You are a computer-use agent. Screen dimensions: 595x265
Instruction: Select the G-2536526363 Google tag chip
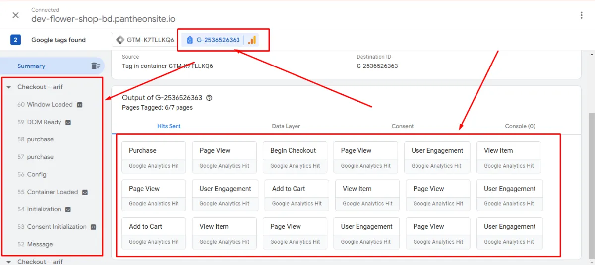tap(214, 40)
